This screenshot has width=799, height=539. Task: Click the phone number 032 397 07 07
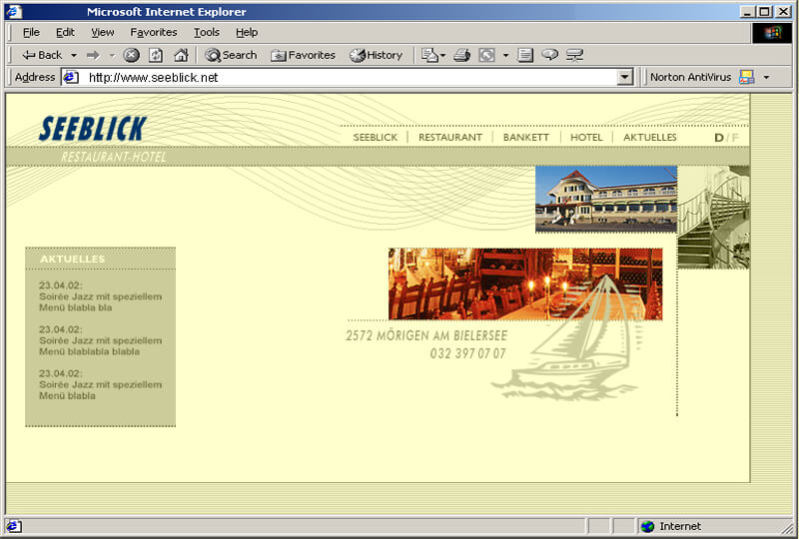[467, 353]
